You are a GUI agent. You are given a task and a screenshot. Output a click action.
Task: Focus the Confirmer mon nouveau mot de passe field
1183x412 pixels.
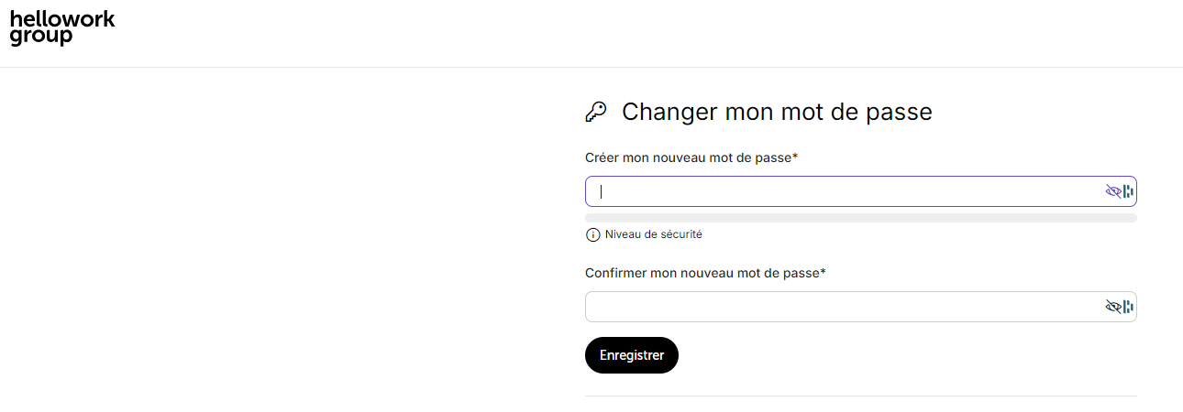click(x=861, y=307)
